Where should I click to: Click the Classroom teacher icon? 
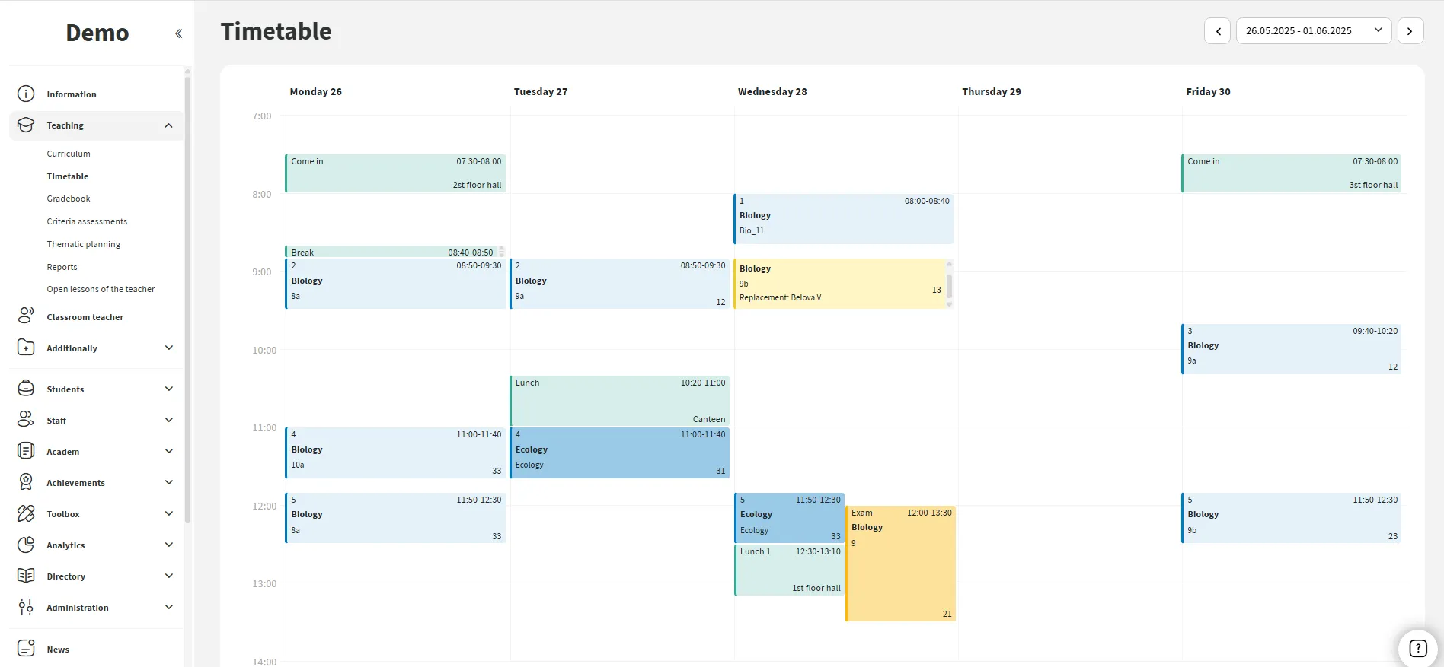pos(26,316)
